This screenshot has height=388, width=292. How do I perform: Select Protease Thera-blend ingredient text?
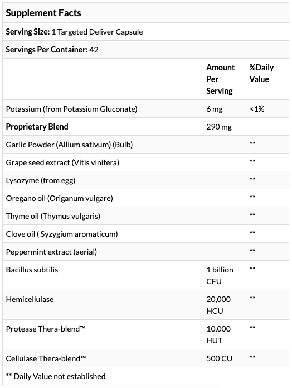coord(46,329)
